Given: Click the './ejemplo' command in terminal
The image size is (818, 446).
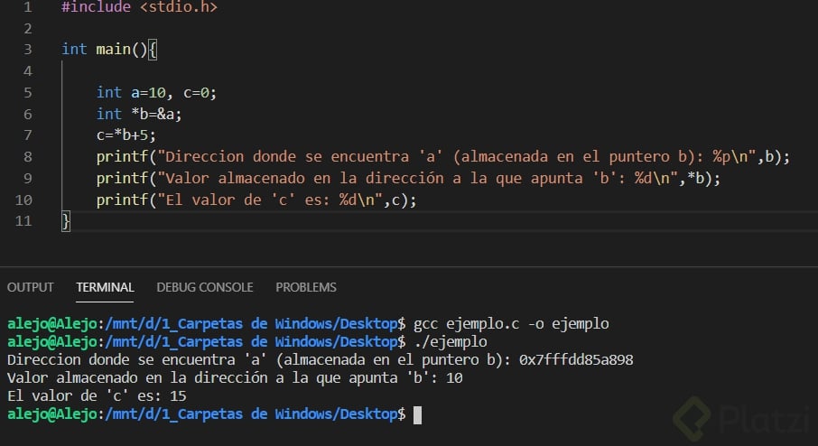Looking at the screenshot, I should (451, 342).
